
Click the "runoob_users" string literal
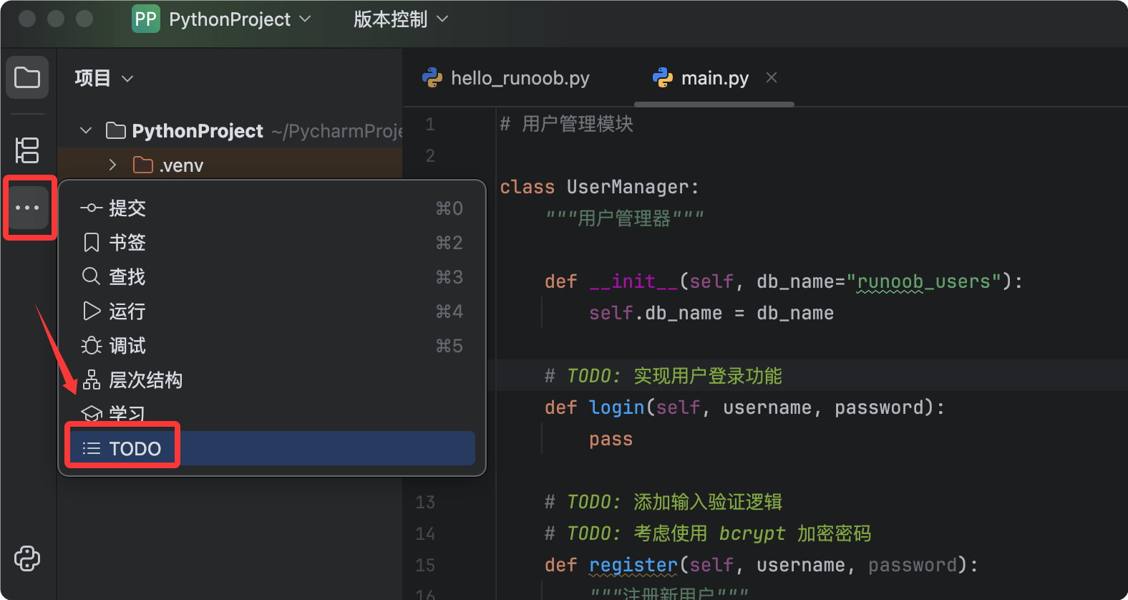pos(923,281)
